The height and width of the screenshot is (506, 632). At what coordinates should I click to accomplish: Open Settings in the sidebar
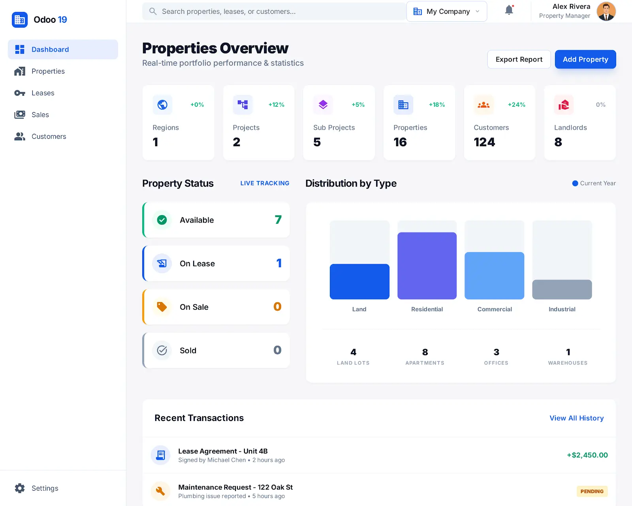tap(45, 488)
